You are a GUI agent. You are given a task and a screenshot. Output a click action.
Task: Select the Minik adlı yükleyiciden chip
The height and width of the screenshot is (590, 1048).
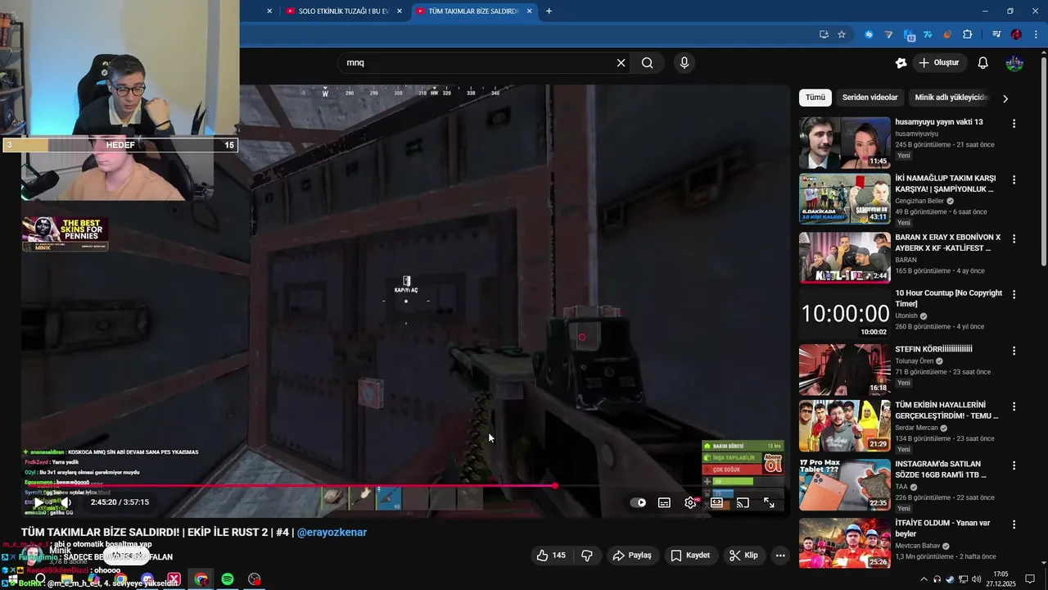[951, 98]
